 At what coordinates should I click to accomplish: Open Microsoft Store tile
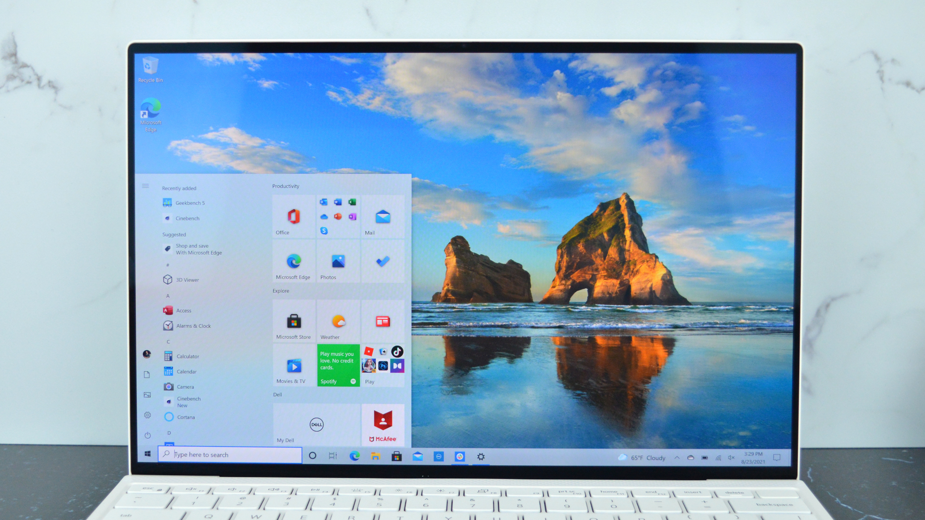(x=293, y=320)
